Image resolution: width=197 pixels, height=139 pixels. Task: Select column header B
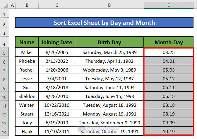point(27,5)
